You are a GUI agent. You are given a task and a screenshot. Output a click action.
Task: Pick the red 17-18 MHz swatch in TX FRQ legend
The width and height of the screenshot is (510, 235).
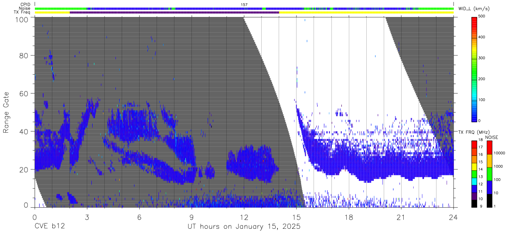pos(474,144)
